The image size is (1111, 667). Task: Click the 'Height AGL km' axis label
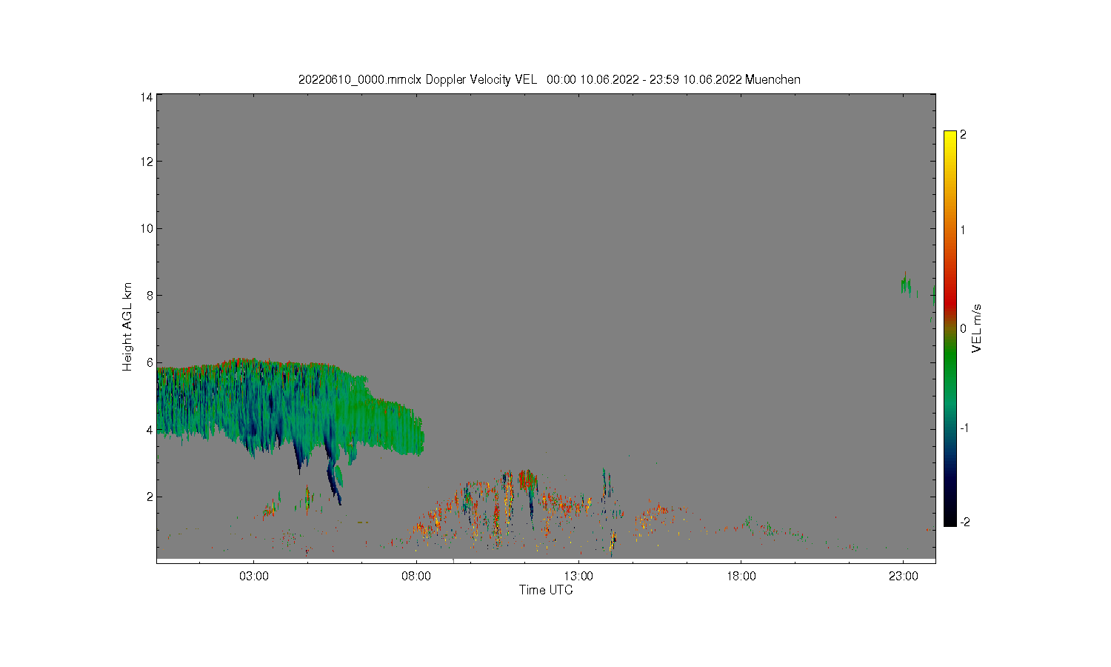point(127,326)
